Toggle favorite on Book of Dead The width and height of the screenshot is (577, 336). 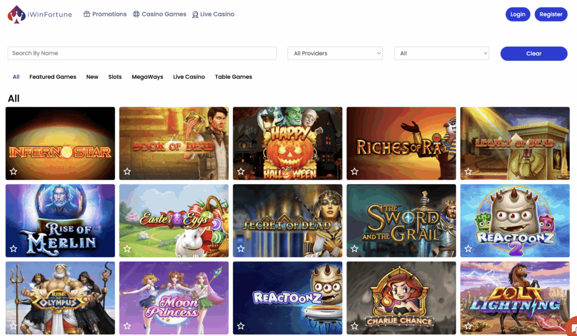tap(127, 171)
